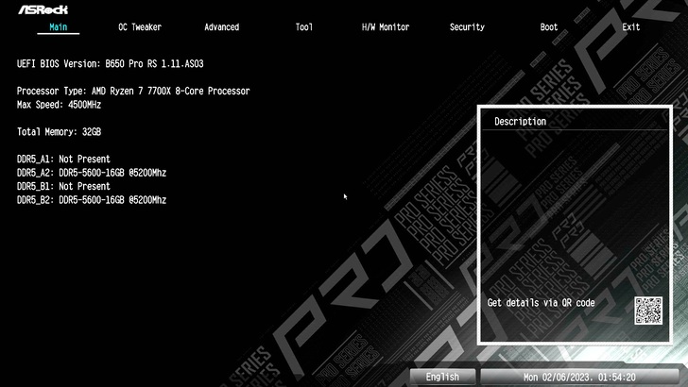
Task: Click the 'Get details via QR code' text
Action: [541, 303]
